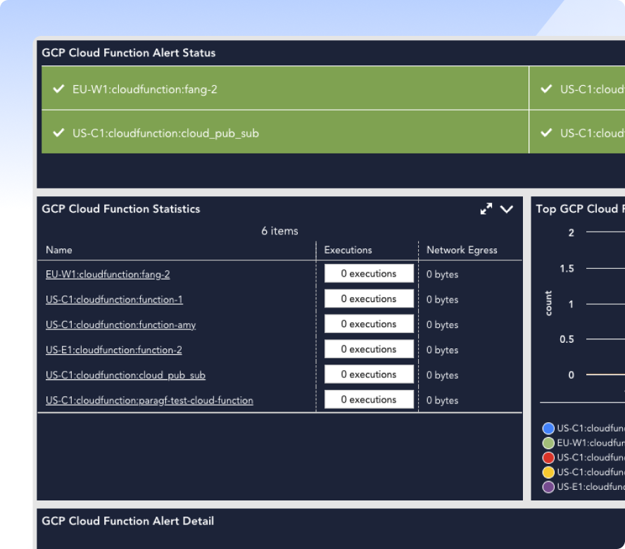Open the US-E1:cloudfunction:function-2 link
This screenshot has height=549, width=625.
coord(113,350)
